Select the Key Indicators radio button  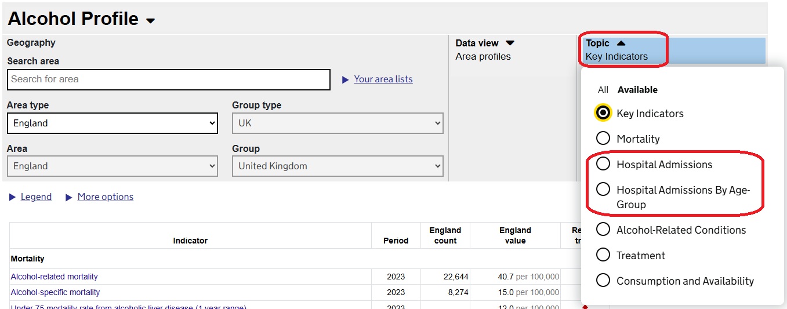(603, 113)
